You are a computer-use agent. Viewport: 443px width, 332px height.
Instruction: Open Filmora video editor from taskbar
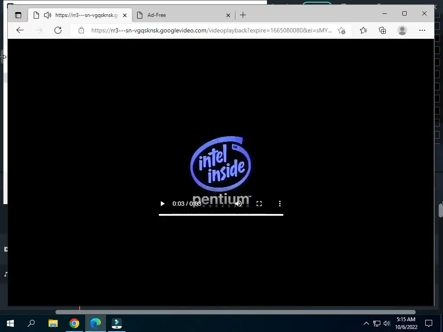tap(117, 323)
